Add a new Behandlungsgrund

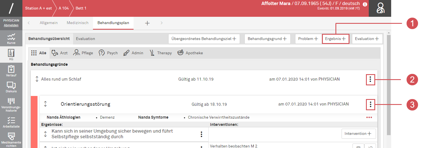click(267, 39)
